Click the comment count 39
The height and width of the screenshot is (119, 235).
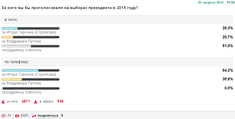[x=9, y=116]
